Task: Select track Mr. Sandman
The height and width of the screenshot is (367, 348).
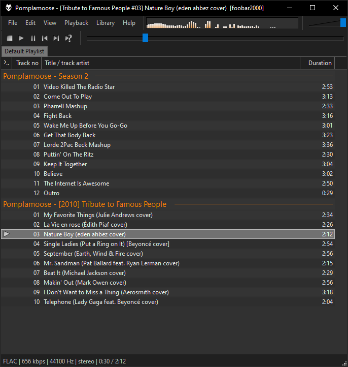Action: tap(168, 263)
